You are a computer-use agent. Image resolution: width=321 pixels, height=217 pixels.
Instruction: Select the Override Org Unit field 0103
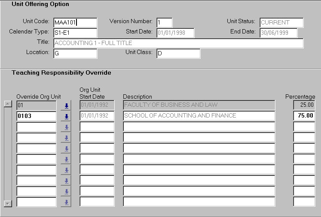pos(36,116)
